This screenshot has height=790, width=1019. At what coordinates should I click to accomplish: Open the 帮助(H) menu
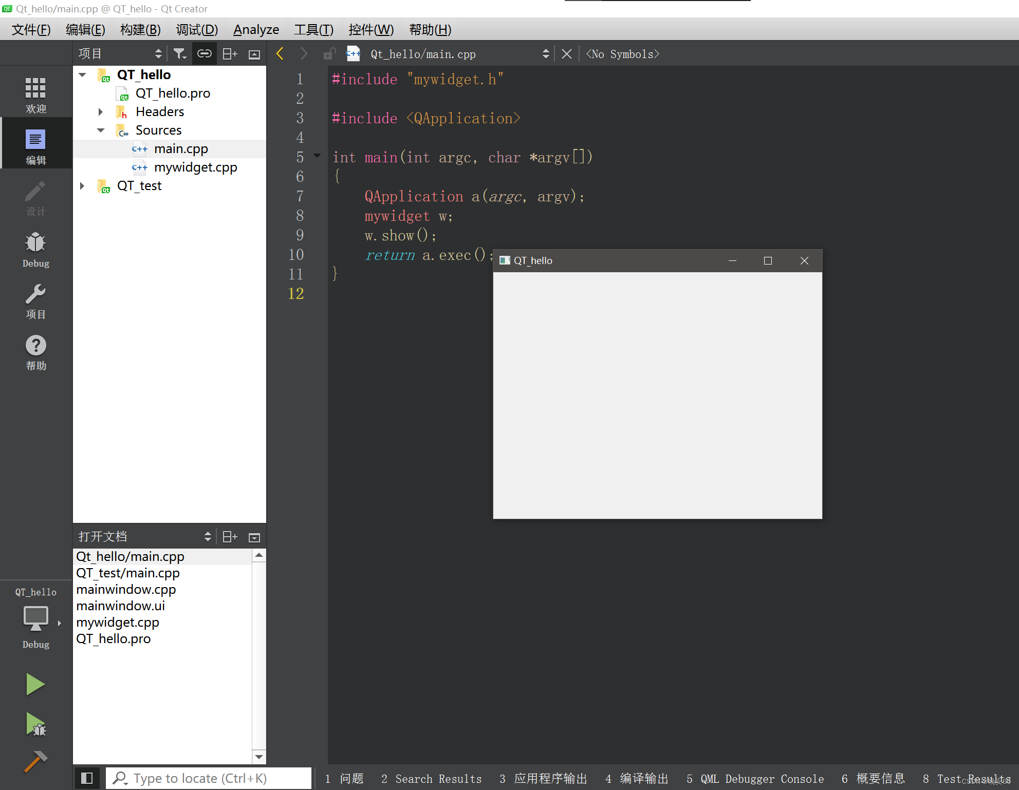431,30
